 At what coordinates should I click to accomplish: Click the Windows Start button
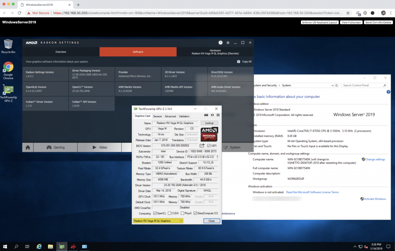[5, 246]
